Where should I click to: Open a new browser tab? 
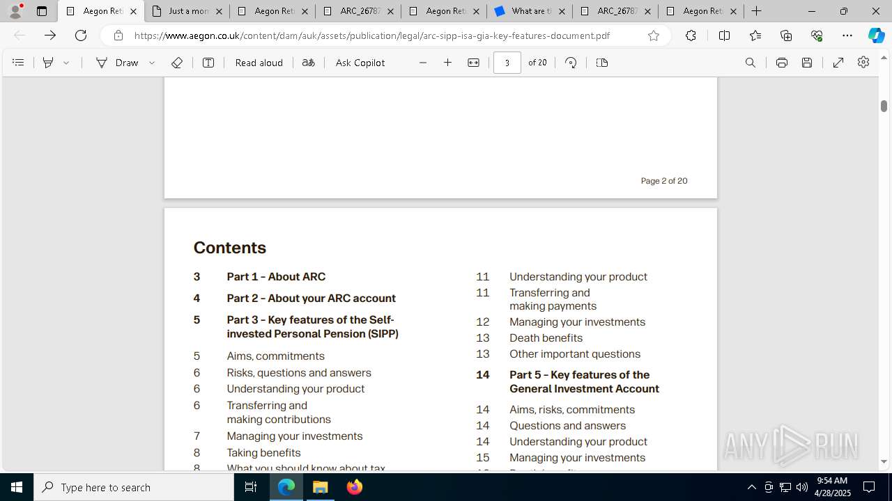[x=757, y=11]
